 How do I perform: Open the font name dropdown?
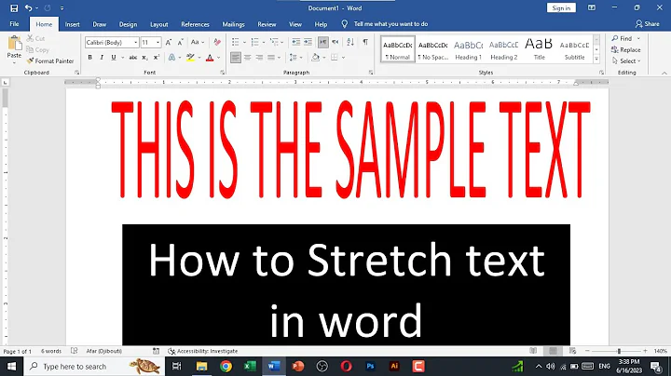(x=136, y=42)
